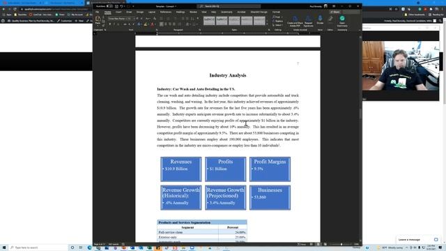The height and width of the screenshot is (251, 446).
Task: Open the File menu tab
Action: click(98, 12)
